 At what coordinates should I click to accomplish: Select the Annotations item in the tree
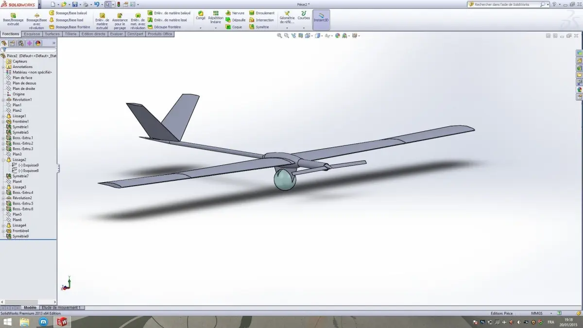pyautogui.click(x=23, y=67)
